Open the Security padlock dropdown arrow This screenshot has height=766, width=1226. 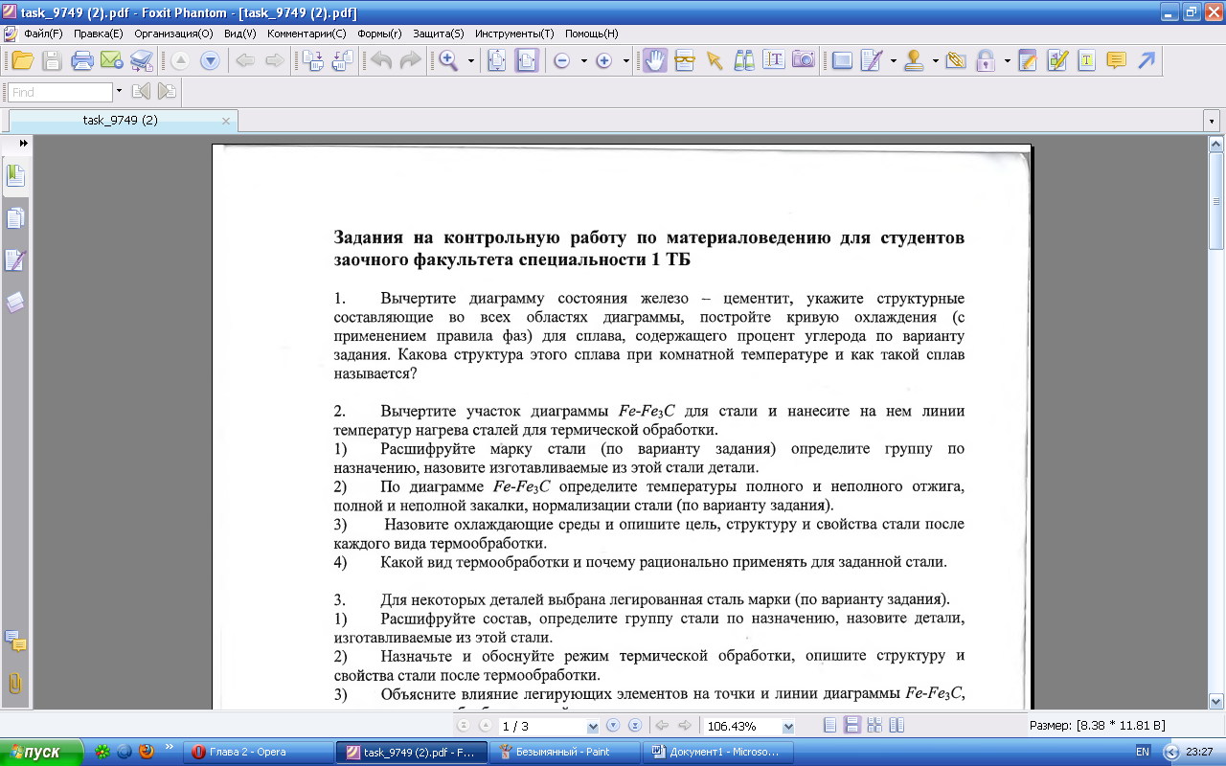point(1008,60)
